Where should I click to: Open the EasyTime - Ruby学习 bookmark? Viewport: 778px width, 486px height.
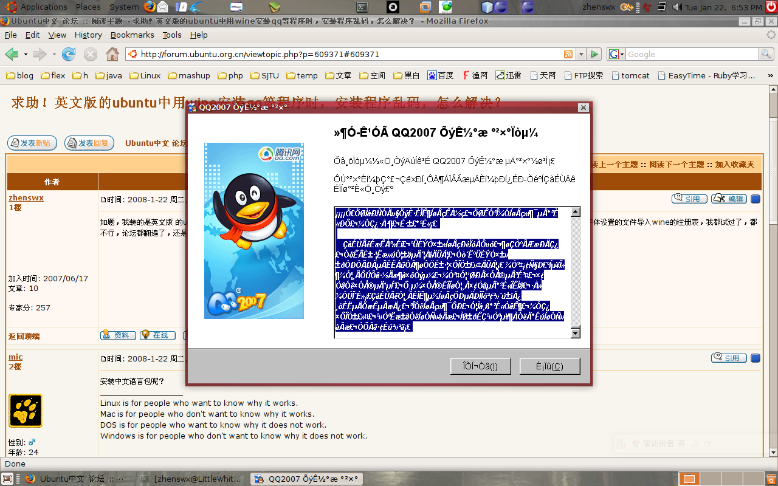pyautogui.click(x=706, y=75)
